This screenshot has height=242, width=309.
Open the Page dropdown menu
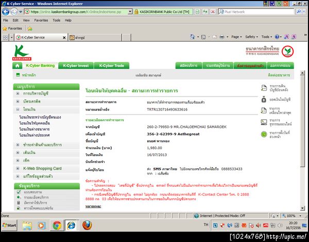pyautogui.click(x=236, y=37)
